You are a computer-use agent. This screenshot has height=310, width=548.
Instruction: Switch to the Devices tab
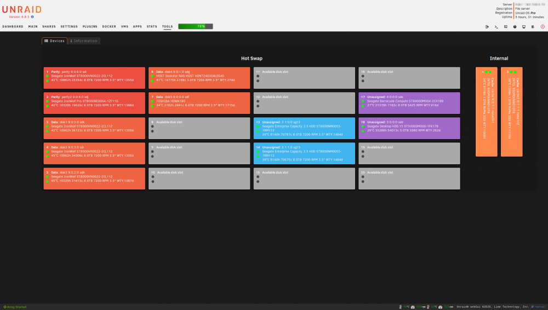(54, 41)
